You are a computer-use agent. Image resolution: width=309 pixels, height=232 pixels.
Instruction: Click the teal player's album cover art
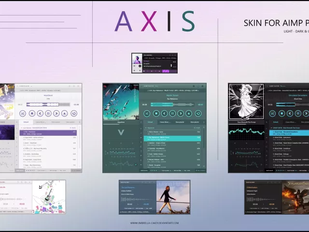click(x=121, y=101)
